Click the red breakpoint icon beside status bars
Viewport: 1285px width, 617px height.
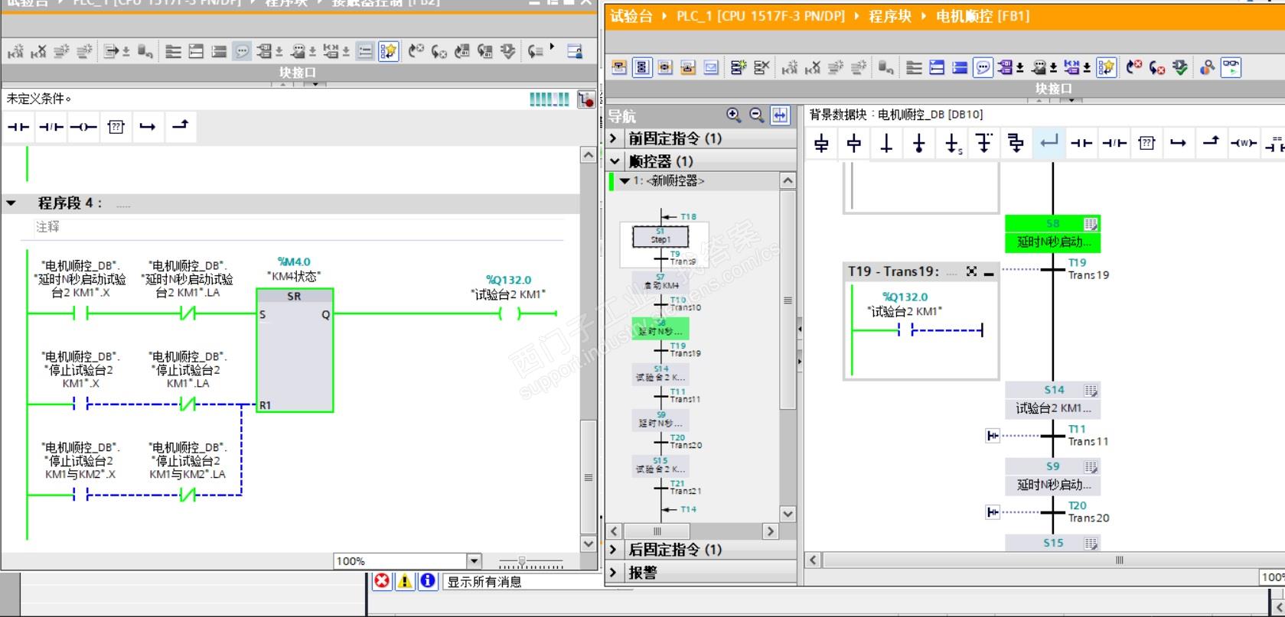click(586, 99)
